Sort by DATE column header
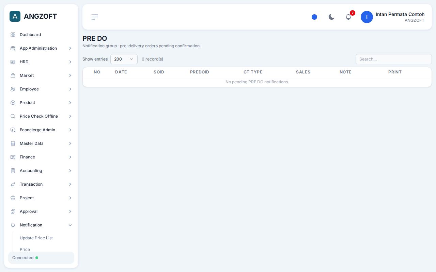Viewport: 436px width, 272px height. click(x=121, y=72)
